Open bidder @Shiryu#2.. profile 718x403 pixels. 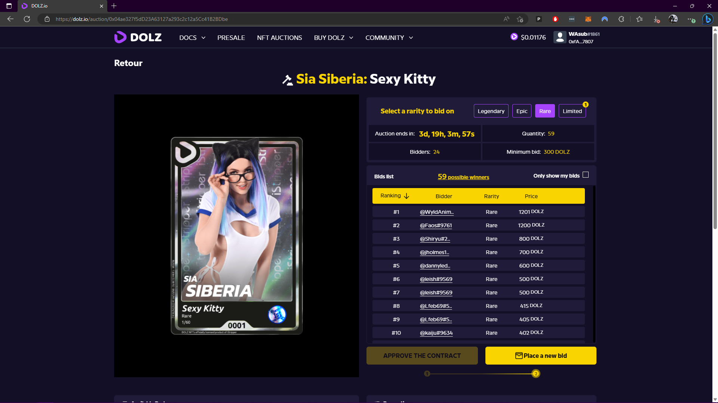tap(435, 239)
